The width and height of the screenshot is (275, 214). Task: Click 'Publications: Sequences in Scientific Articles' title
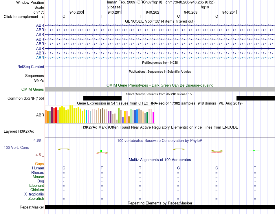(160, 72)
